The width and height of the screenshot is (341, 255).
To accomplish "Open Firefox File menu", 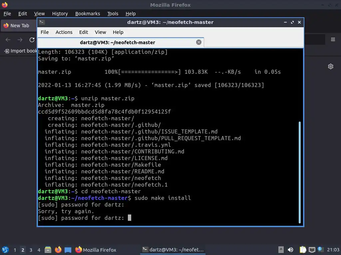I will click(7, 14).
